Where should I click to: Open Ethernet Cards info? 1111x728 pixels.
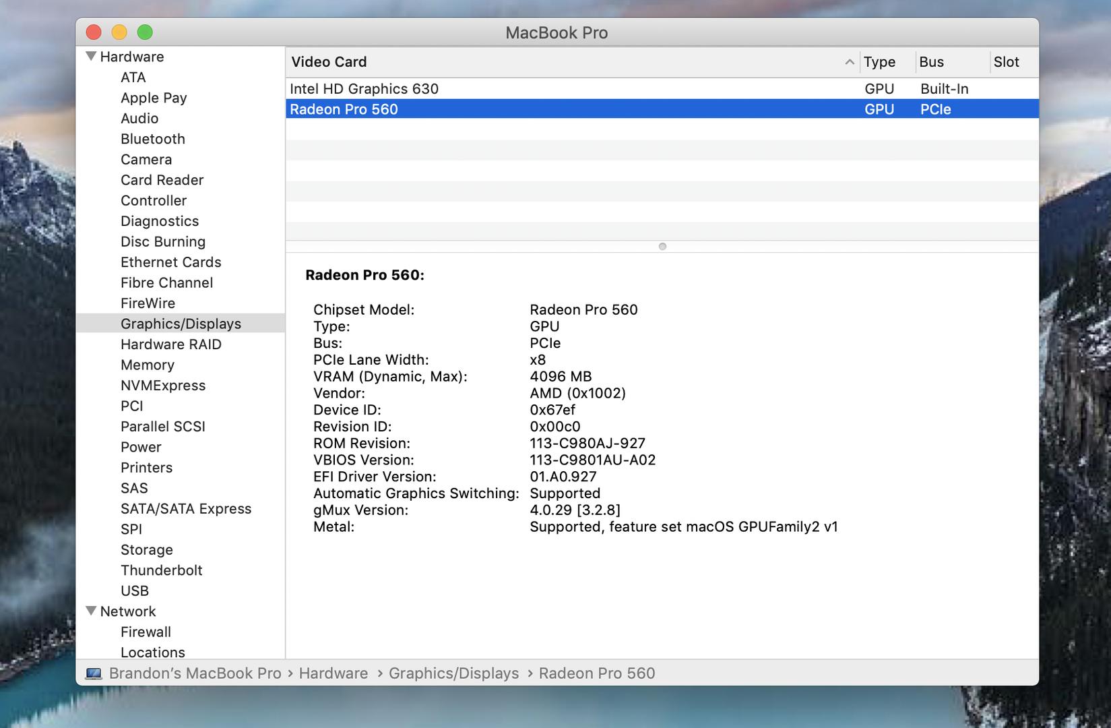click(170, 262)
